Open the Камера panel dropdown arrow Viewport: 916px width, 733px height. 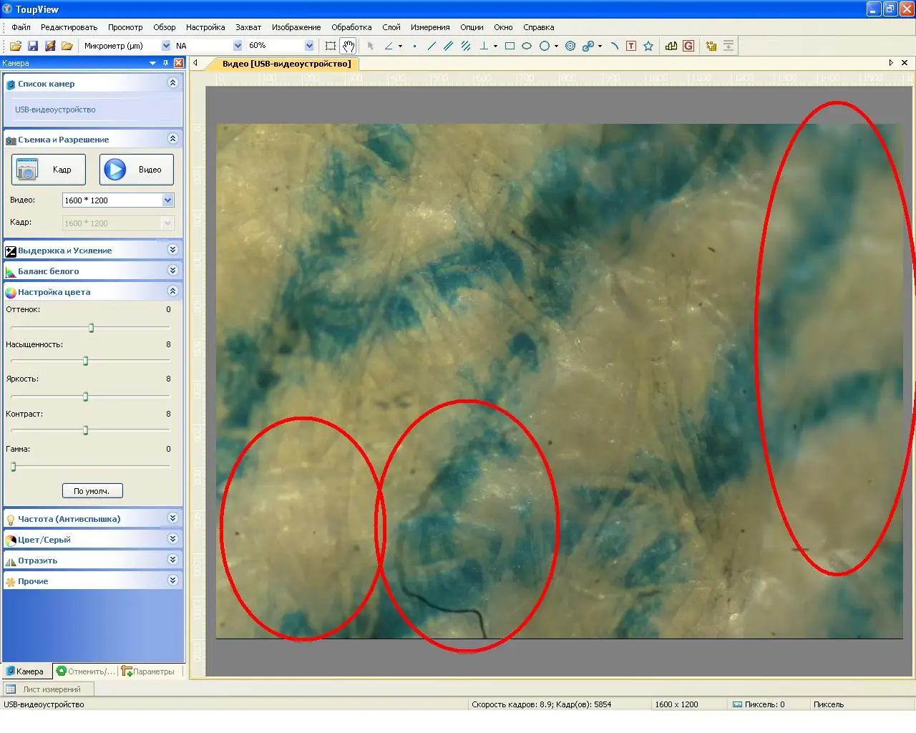(x=152, y=63)
